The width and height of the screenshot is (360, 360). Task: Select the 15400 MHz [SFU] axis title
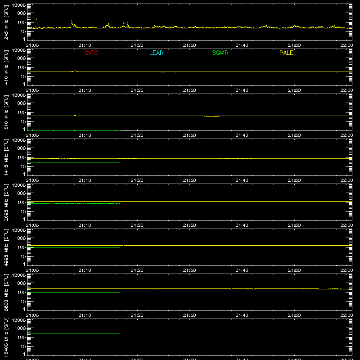pos(6,337)
